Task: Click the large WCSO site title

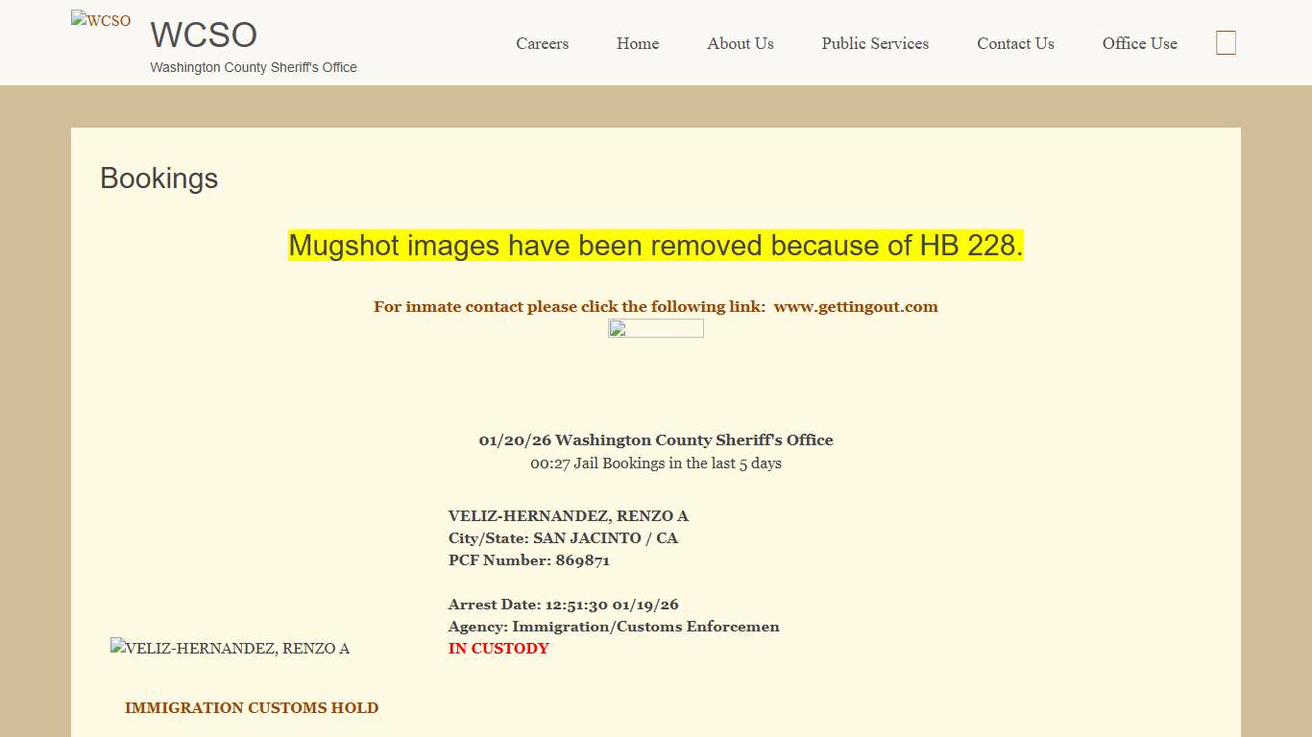Action: coord(204,36)
